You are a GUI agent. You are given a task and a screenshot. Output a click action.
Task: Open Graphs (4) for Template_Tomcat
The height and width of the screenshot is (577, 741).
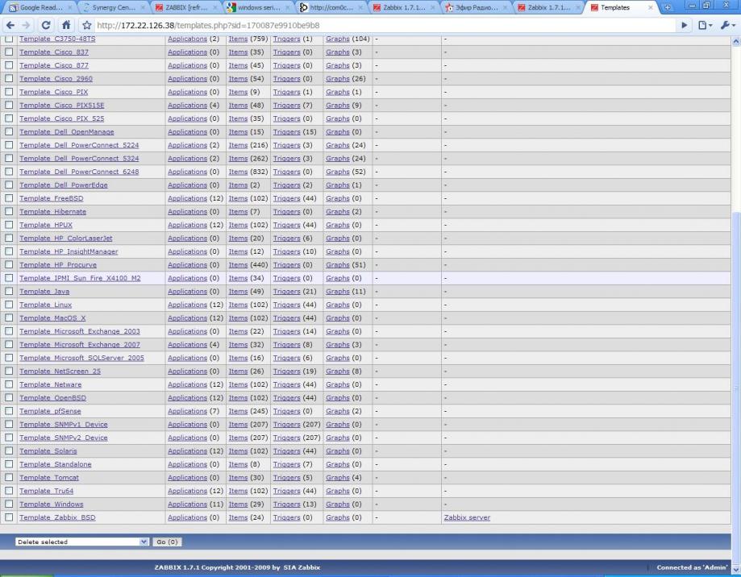point(337,477)
